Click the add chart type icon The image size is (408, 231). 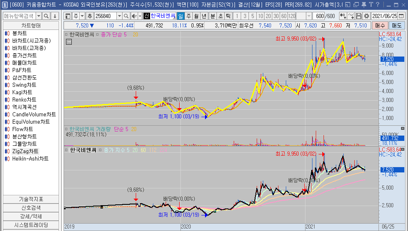(x=343, y=16)
